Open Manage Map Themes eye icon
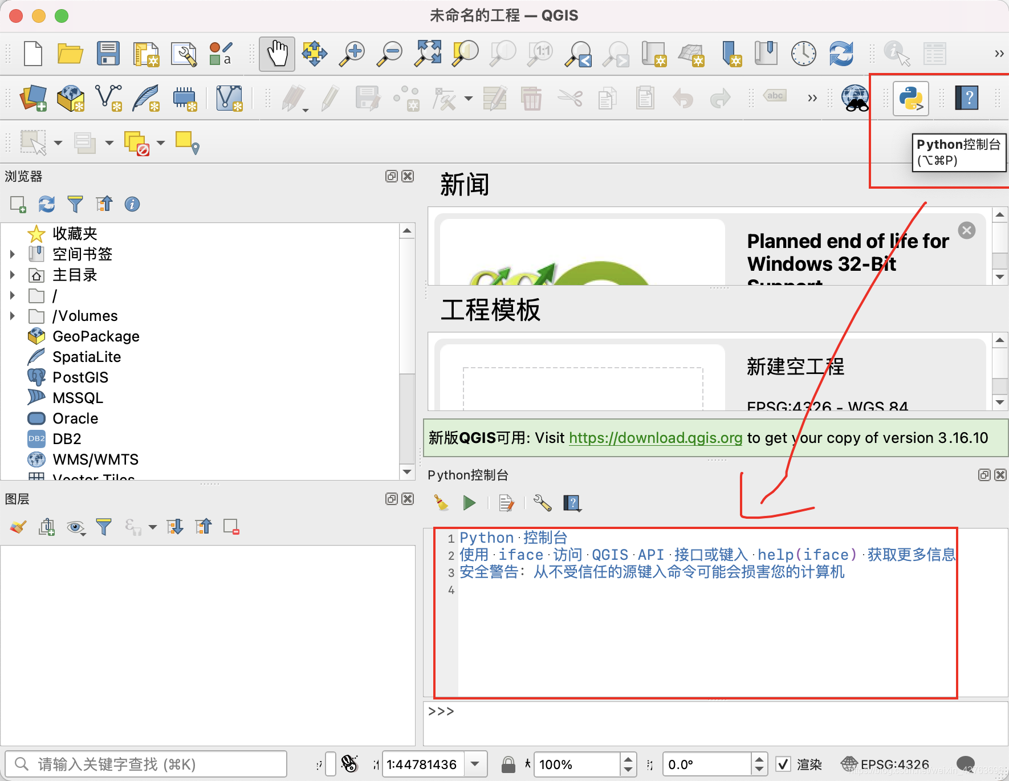 (75, 527)
